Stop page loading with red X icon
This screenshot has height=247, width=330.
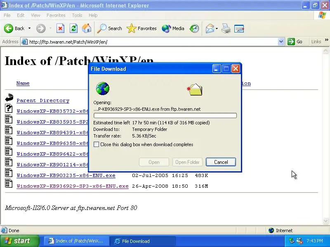tap(60, 28)
